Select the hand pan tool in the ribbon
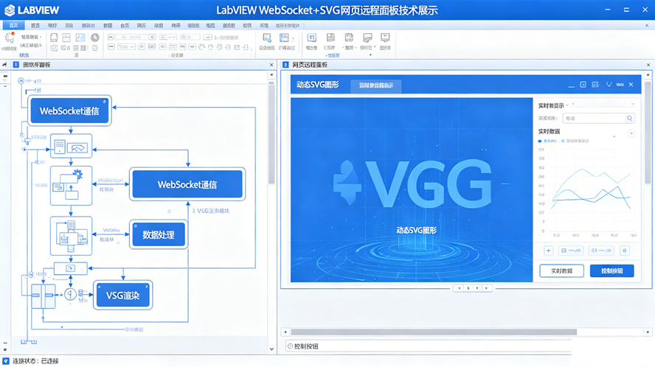The image size is (655, 367). tap(202, 46)
